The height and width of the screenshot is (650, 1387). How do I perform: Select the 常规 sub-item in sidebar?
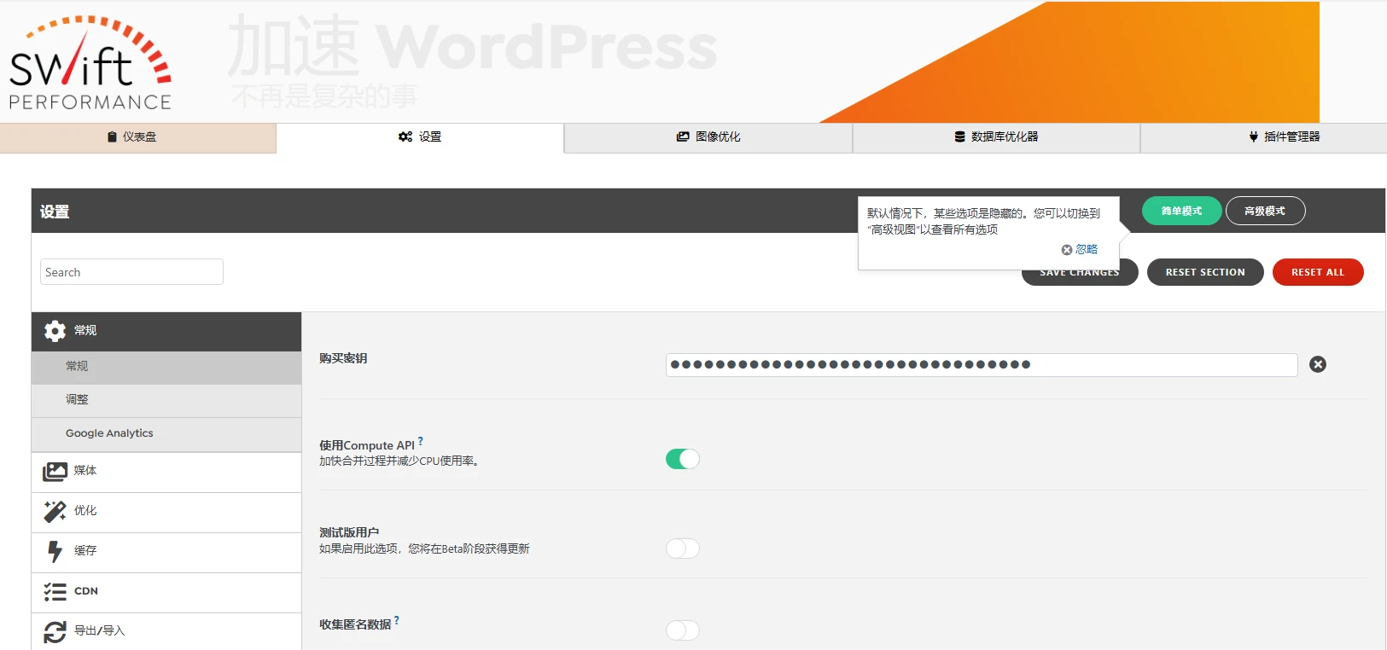point(166,367)
